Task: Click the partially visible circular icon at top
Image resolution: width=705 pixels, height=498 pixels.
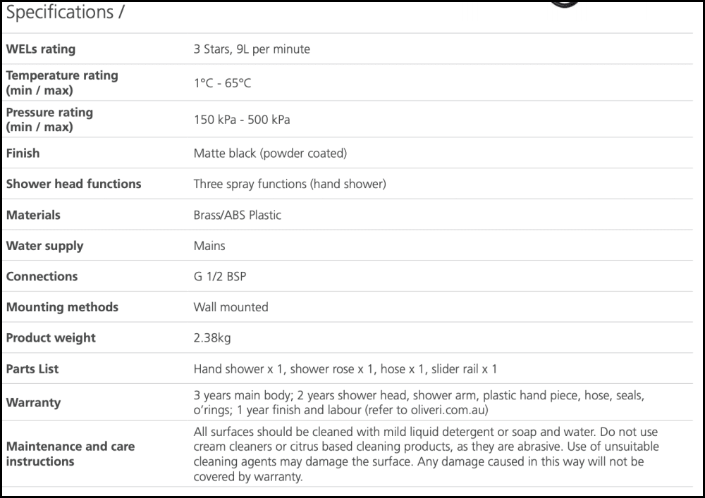Action: [x=565, y=4]
